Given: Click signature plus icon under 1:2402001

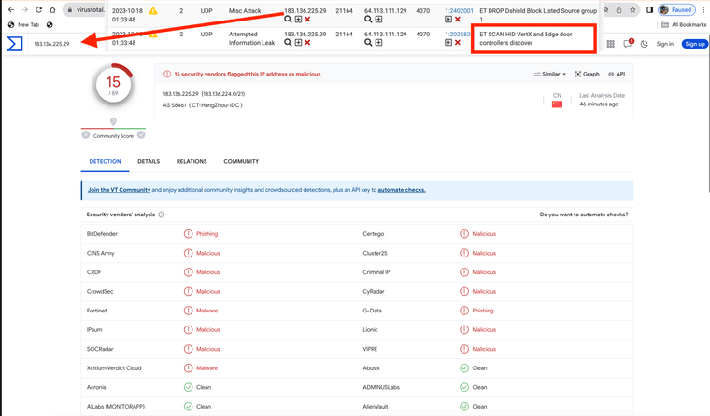Looking at the screenshot, I should 448,19.
